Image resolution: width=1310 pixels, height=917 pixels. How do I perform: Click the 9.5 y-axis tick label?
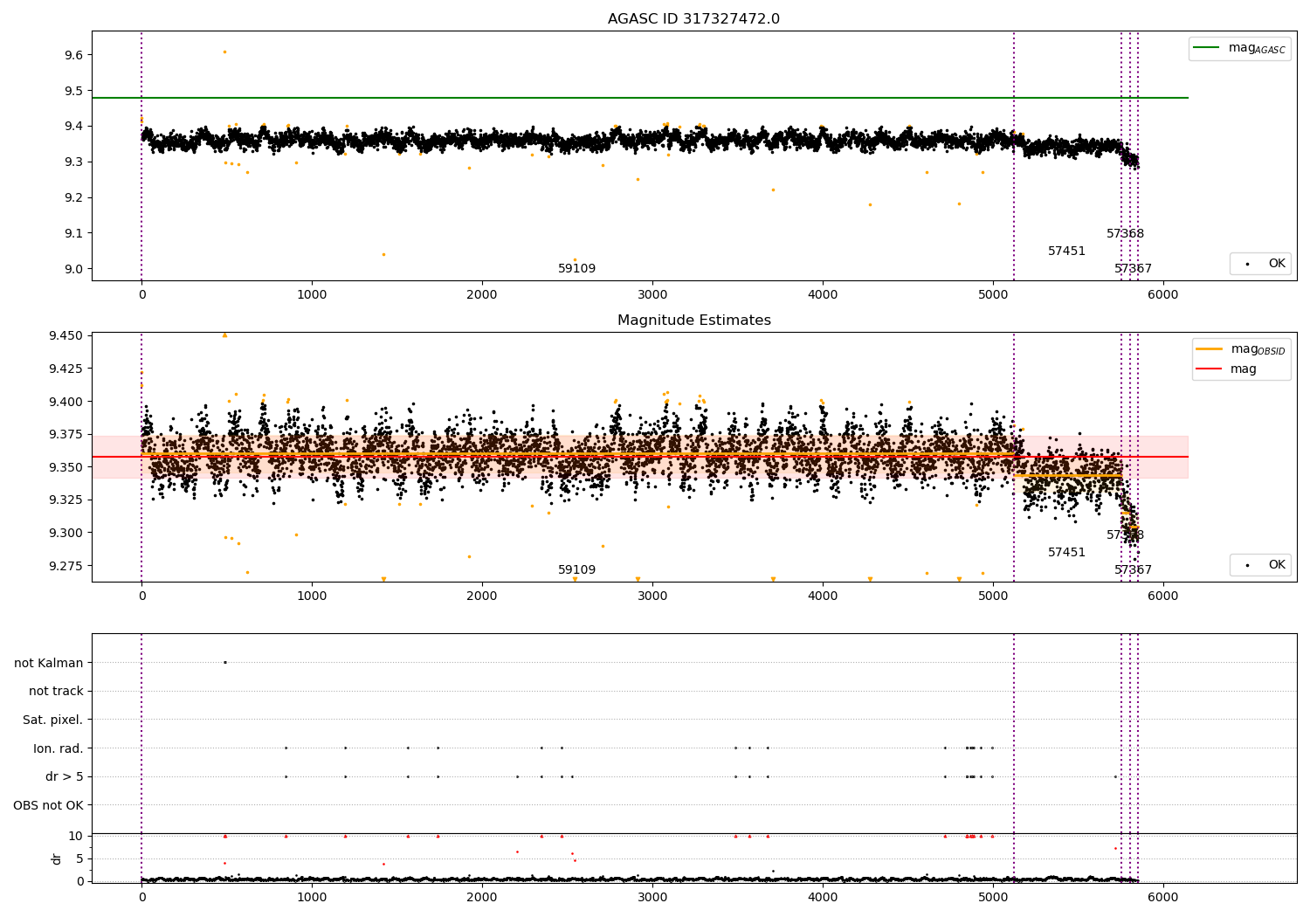point(74,91)
